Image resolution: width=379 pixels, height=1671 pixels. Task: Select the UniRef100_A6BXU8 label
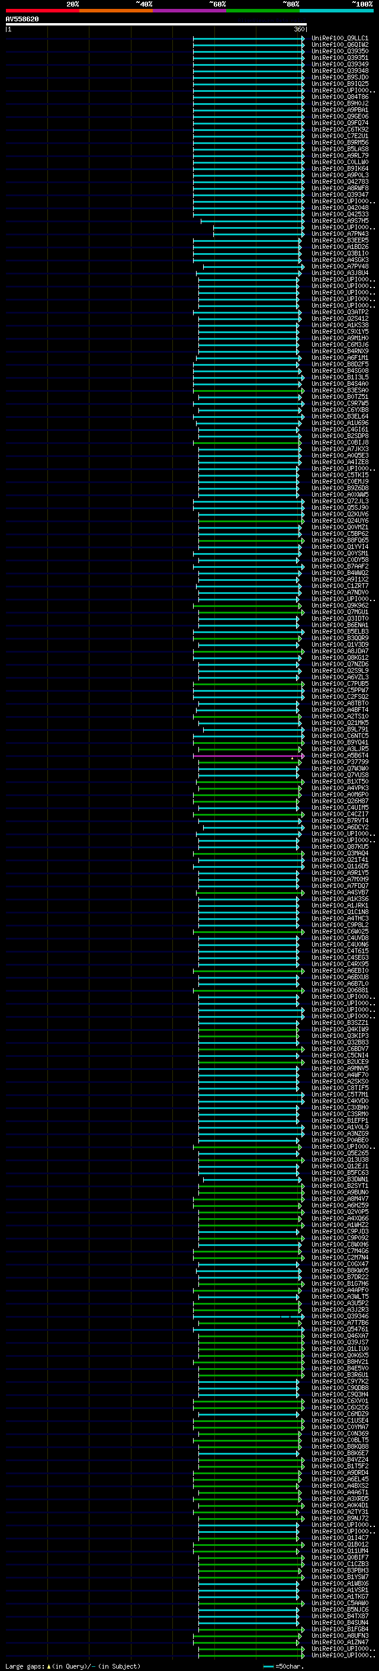tap(339, 977)
